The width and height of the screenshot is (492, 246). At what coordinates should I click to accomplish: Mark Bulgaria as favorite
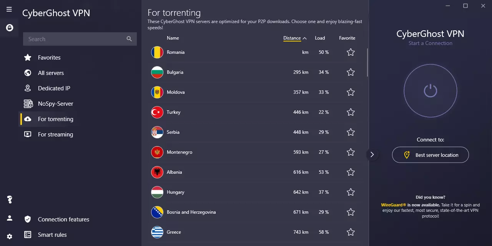(351, 72)
